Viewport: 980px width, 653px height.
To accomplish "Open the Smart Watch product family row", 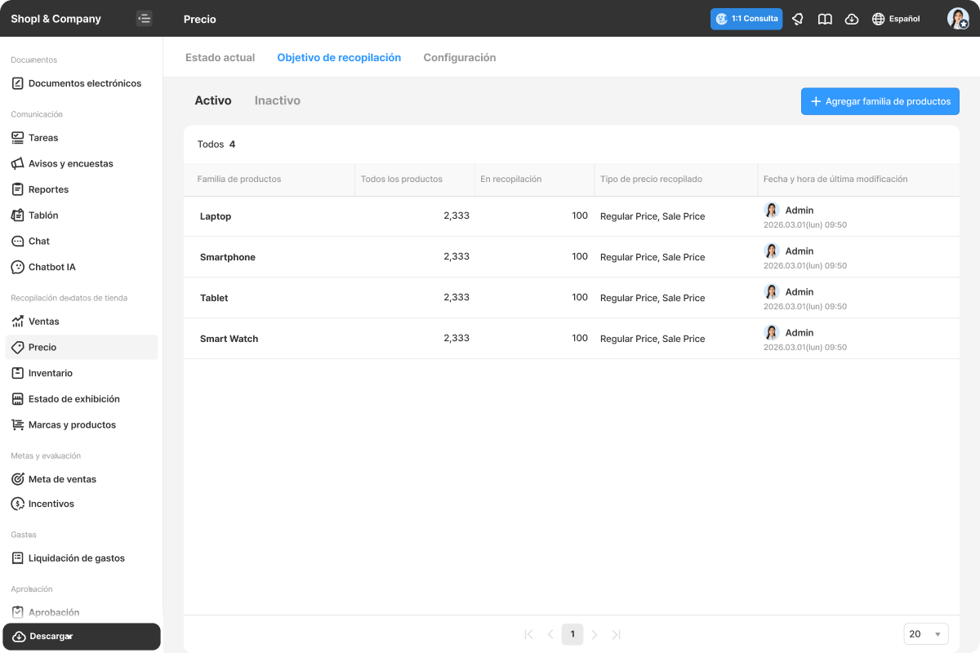I will 572,339.
